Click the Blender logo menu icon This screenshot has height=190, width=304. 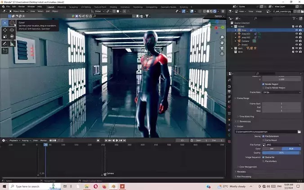pyautogui.click(x=3, y=7)
